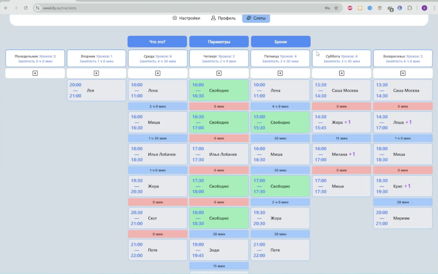Bookmark this page with the star icon
This screenshot has height=274, width=438.
click(x=336, y=8)
